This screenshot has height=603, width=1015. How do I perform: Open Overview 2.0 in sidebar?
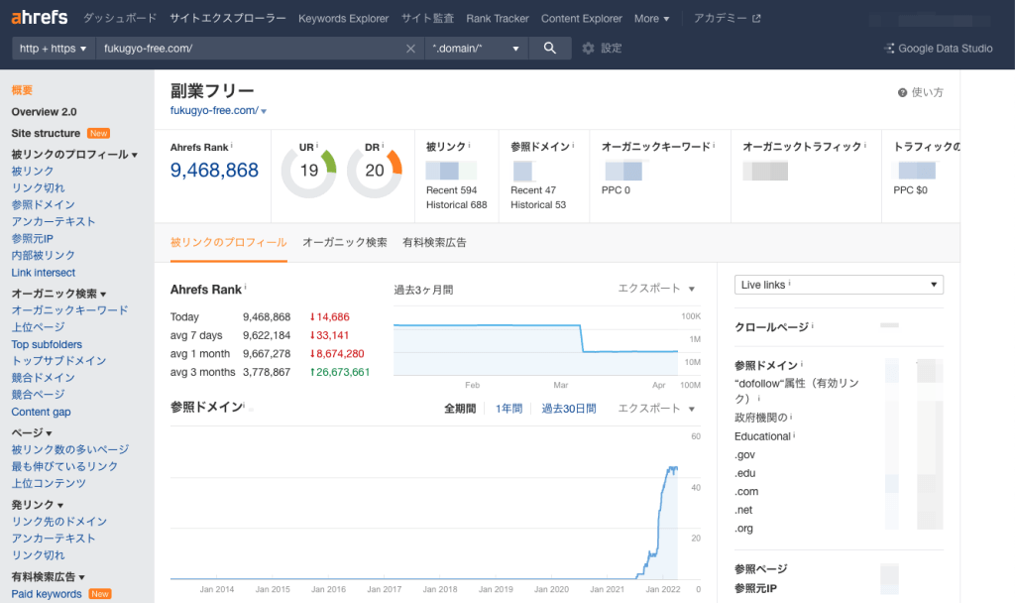[44, 111]
